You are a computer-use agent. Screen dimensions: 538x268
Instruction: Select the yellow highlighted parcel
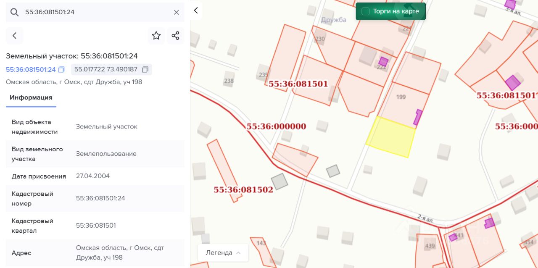click(x=391, y=137)
